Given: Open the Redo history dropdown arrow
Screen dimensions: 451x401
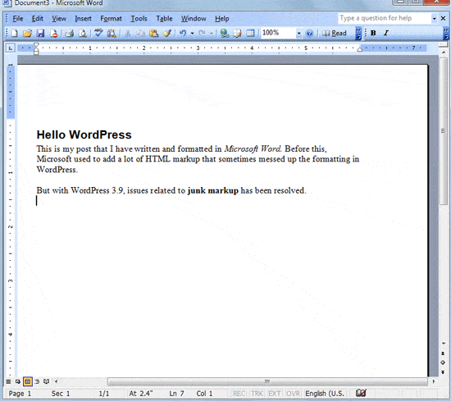Looking at the screenshot, I should [x=212, y=34].
